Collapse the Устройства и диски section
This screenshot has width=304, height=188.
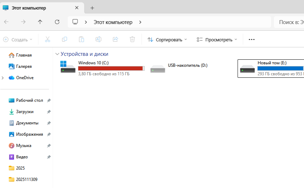(57, 54)
